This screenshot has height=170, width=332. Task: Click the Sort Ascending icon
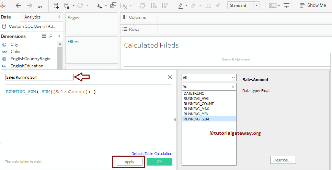coord(153,6)
